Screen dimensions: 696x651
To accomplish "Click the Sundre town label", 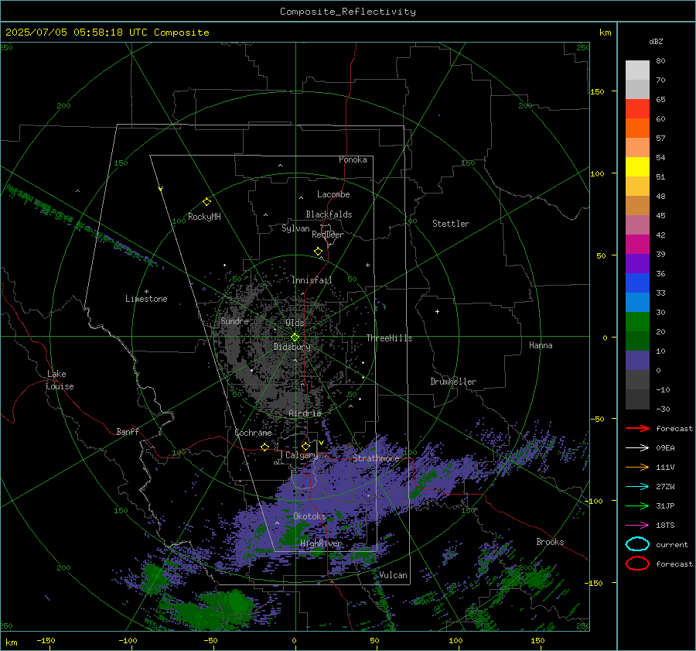I will tap(234, 320).
